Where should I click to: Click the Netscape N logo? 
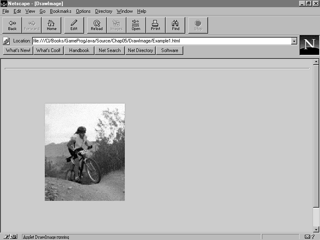(x=309, y=45)
